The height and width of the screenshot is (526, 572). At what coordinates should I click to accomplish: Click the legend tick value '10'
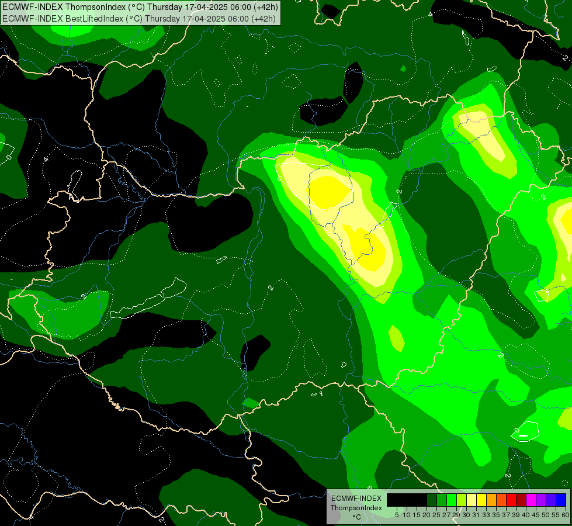pyautogui.click(x=407, y=515)
